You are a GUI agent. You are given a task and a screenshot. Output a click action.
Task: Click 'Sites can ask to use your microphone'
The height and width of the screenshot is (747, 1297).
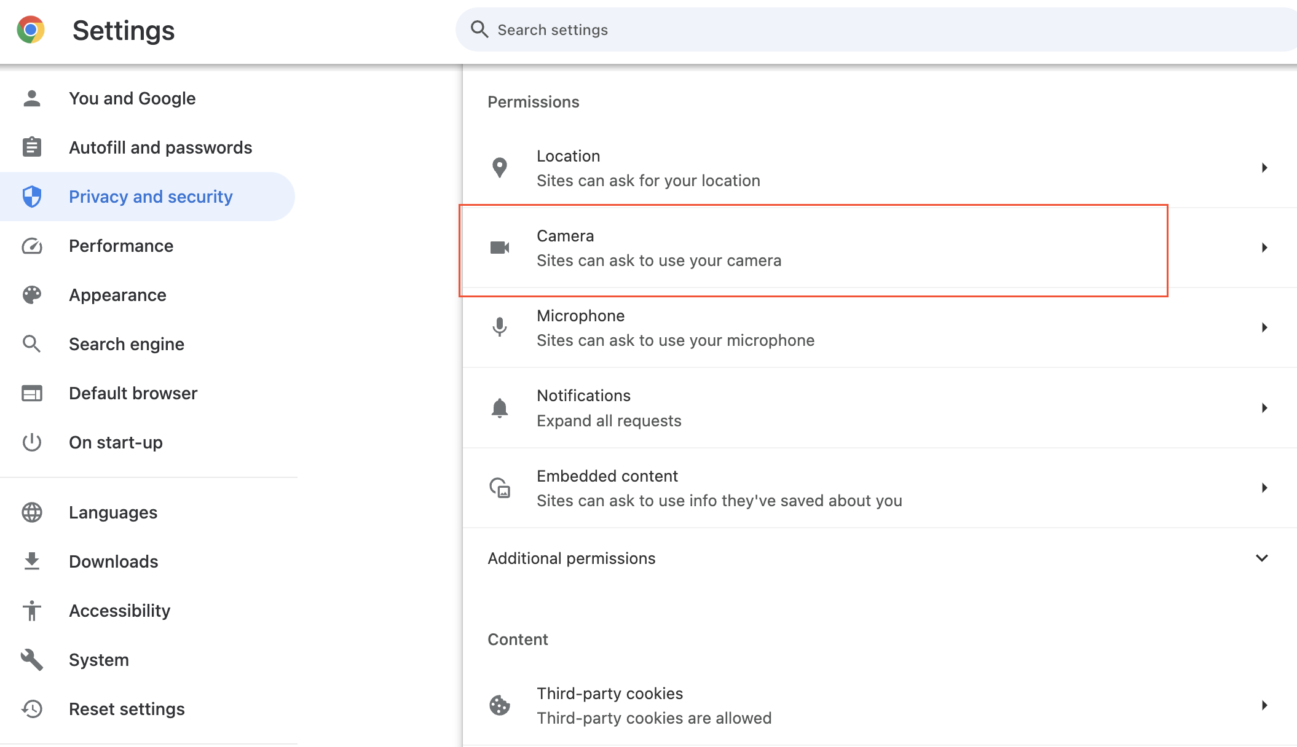tap(675, 340)
